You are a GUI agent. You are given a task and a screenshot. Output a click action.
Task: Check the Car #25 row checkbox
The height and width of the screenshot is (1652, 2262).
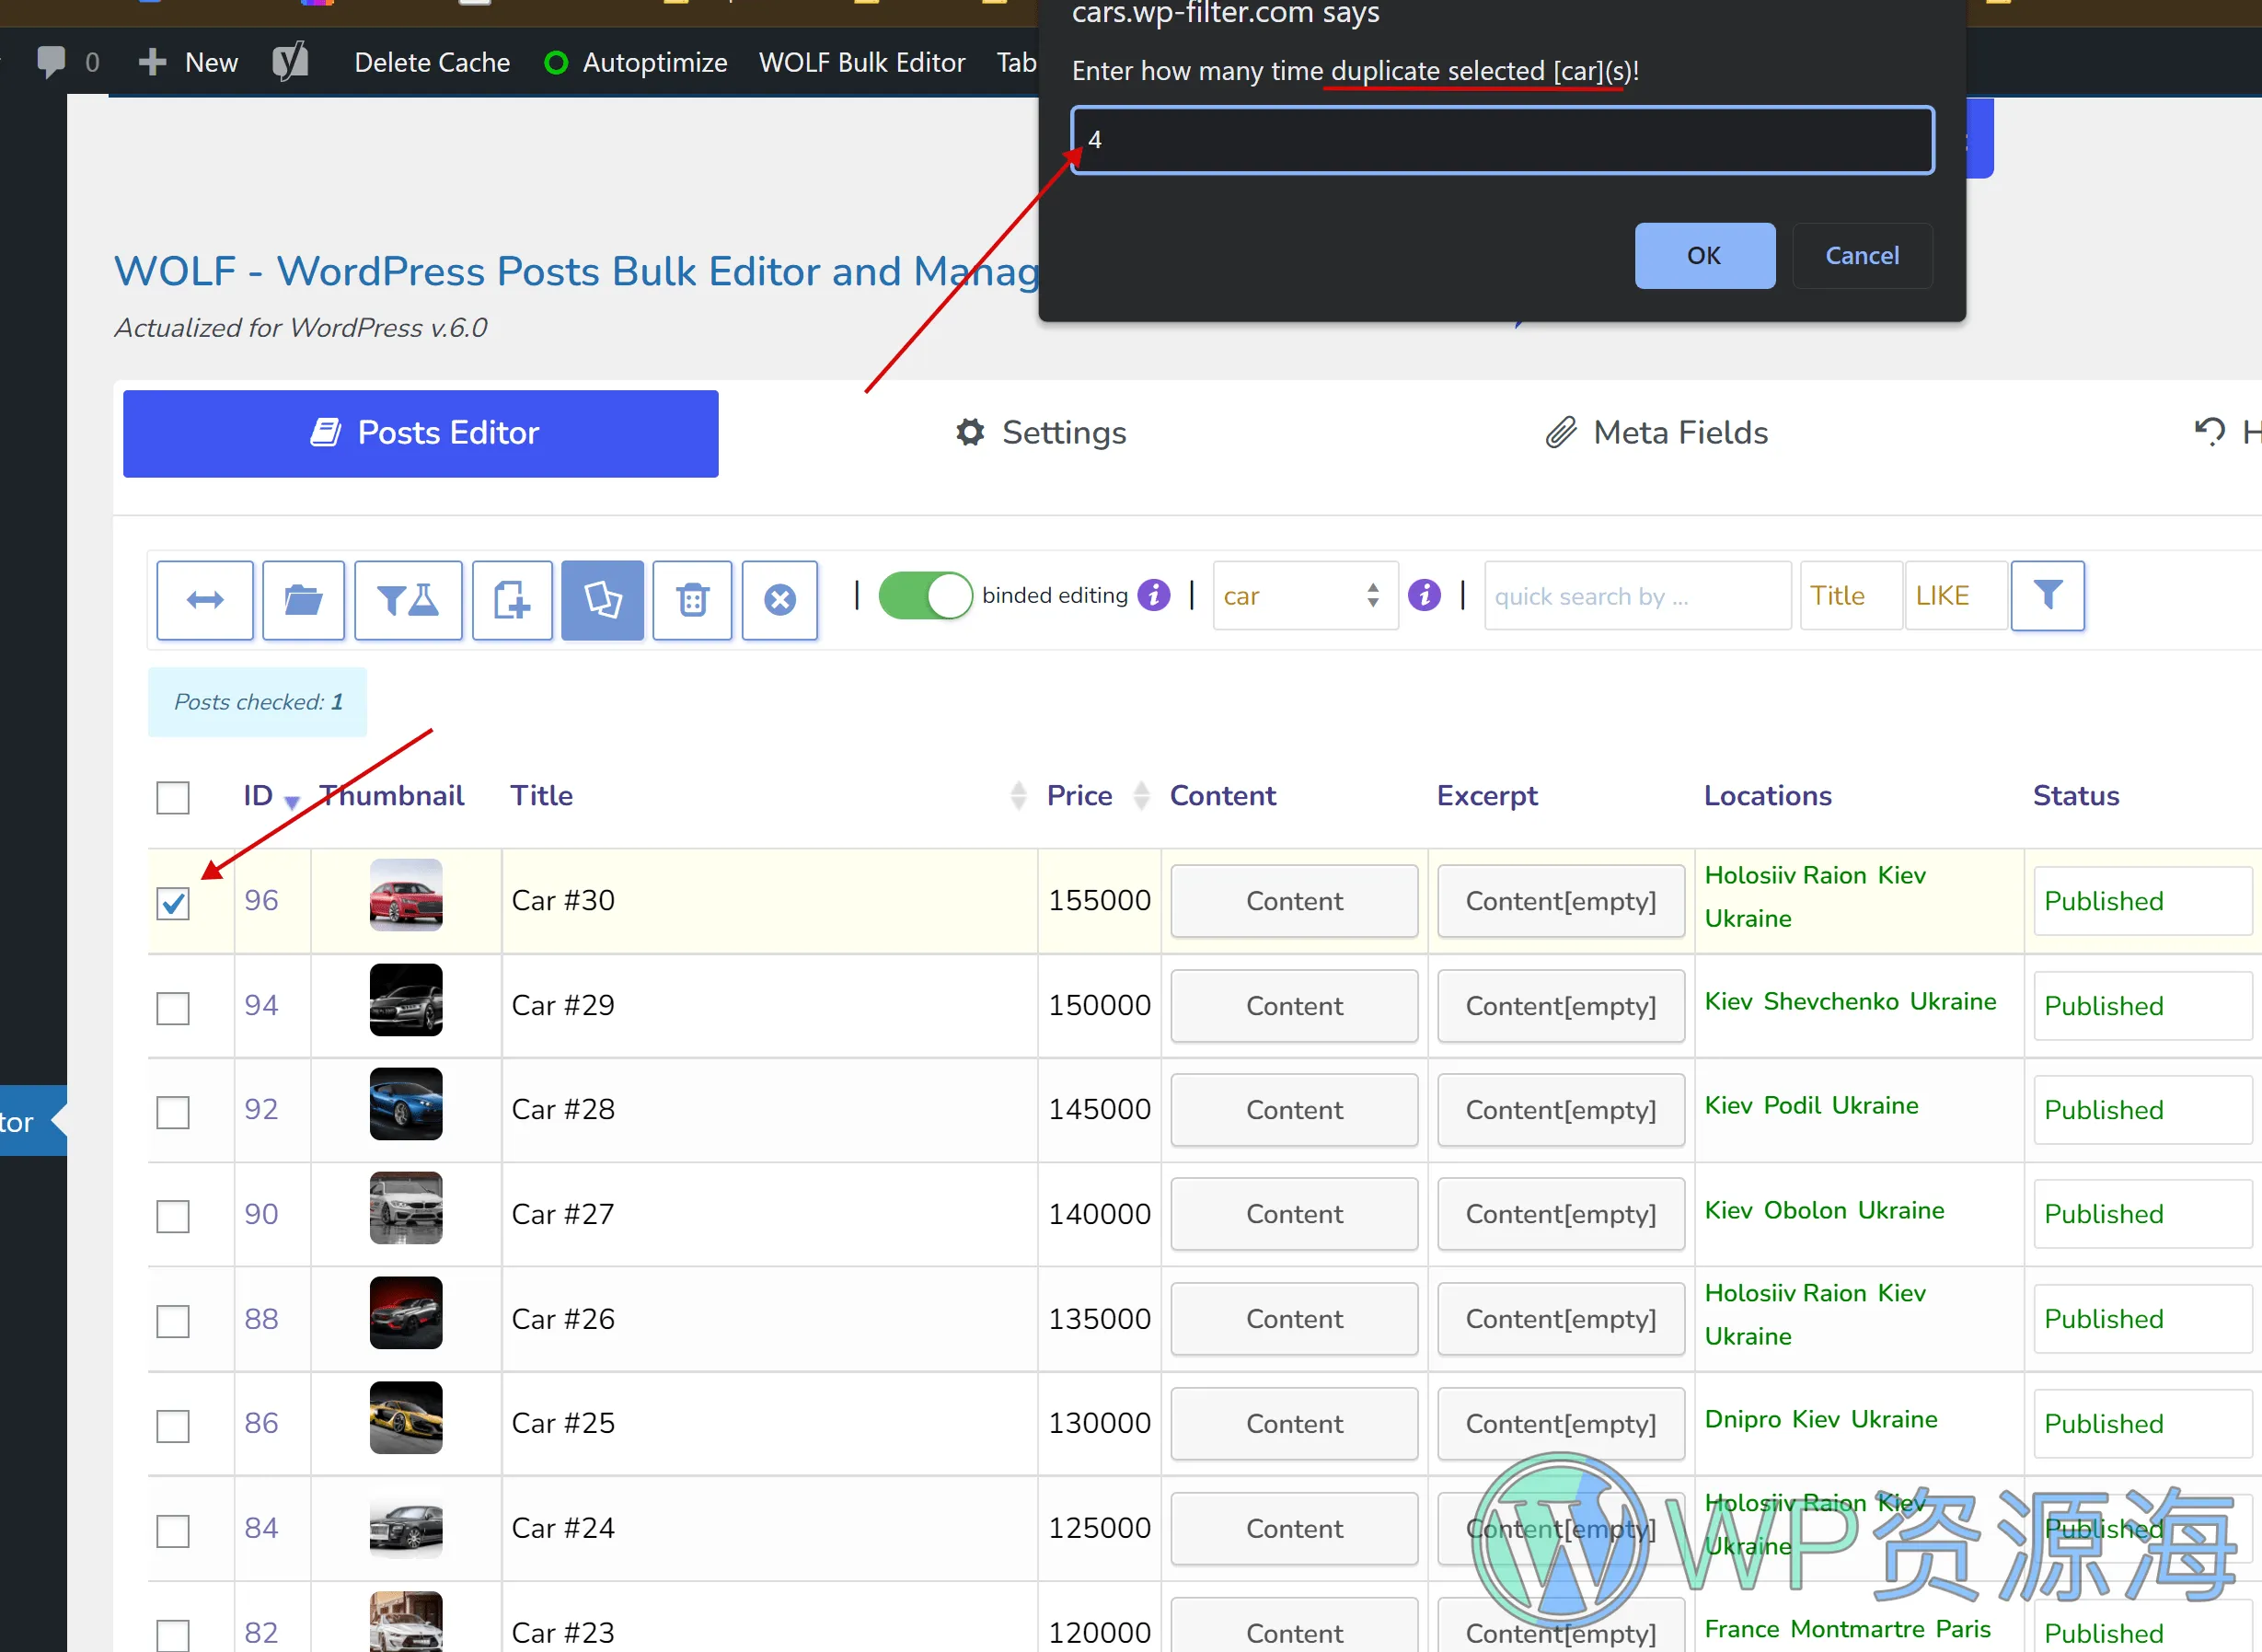[x=173, y=1426]
